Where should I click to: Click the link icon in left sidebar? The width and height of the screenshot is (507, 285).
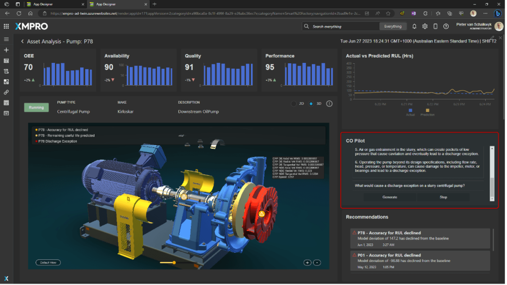(x=6, y=92)
